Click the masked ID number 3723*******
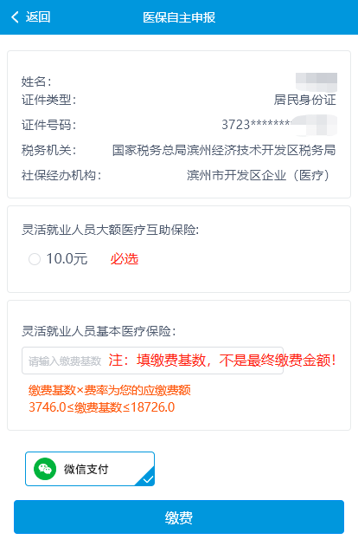Image resolution: width=358 pixels, height=546 pixels. point(257,125)
